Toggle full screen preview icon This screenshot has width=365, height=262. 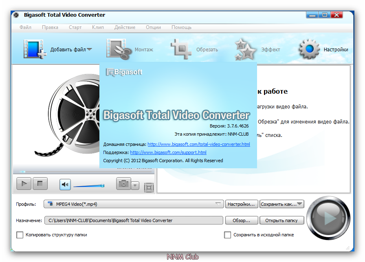(x=149, y=187)
